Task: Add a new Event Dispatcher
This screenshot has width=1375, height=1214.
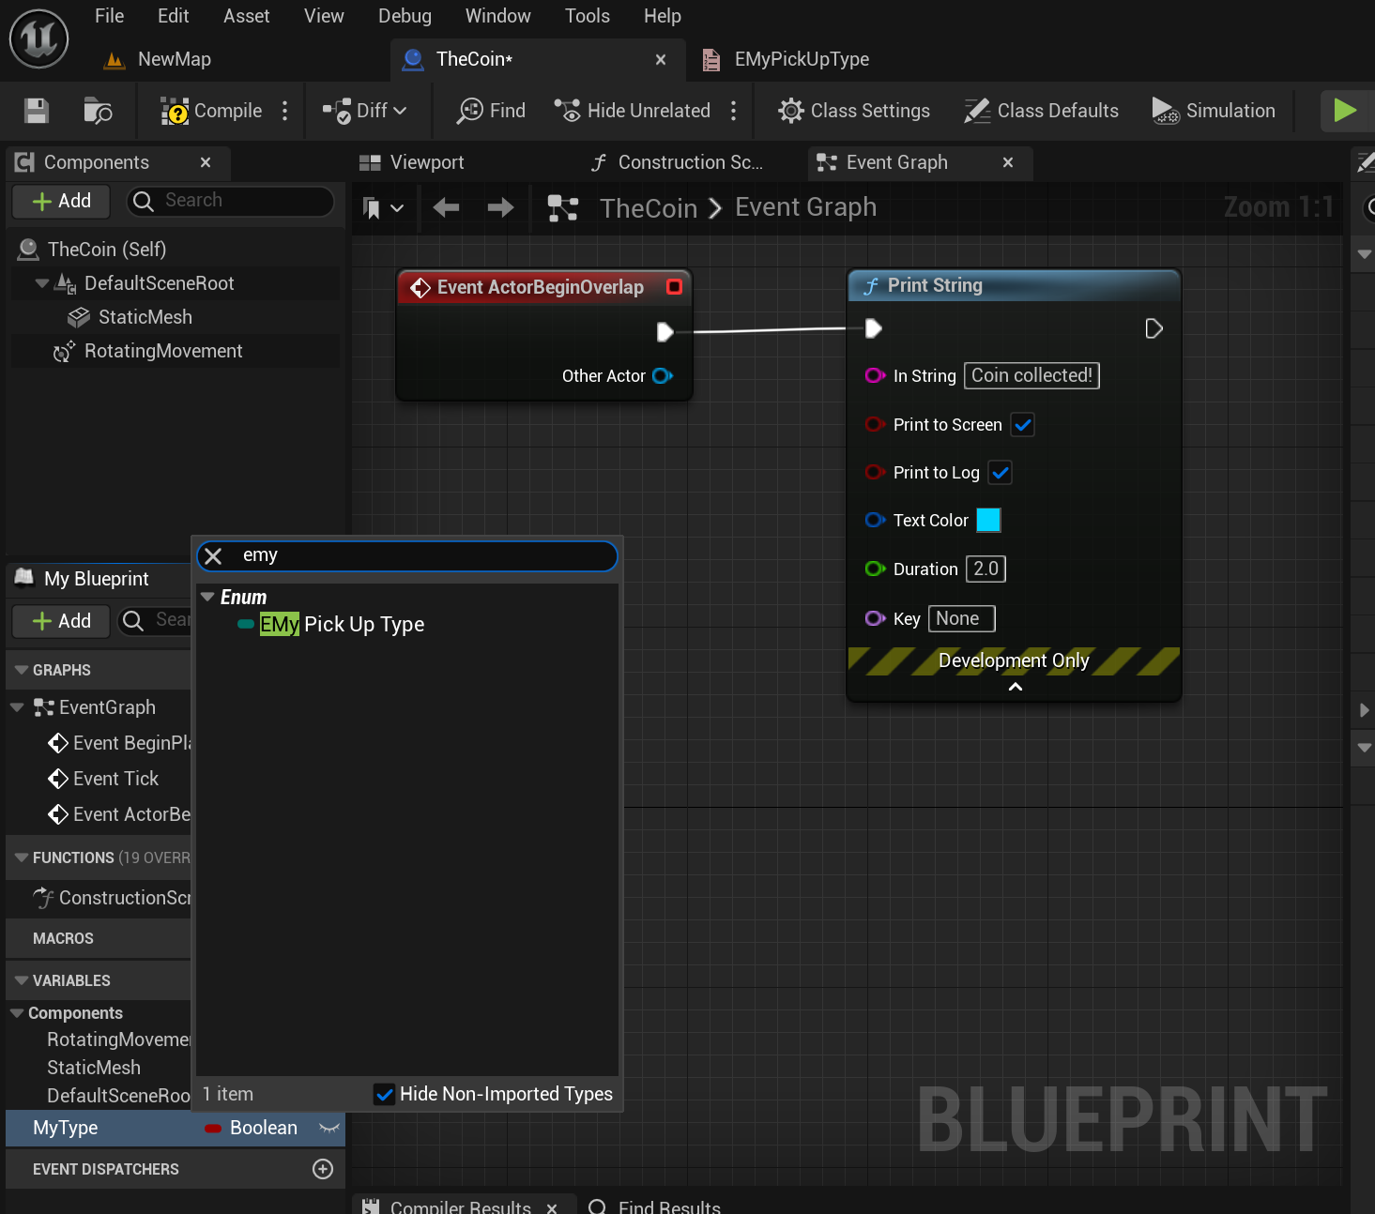Action: click(x=323, y=1169)
